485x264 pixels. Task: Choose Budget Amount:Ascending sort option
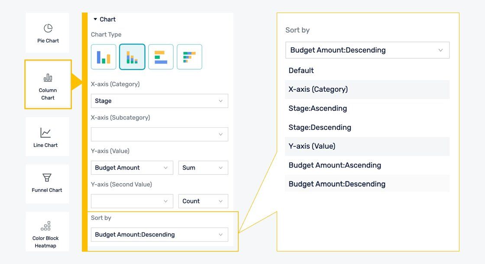[x=368, y=165]
